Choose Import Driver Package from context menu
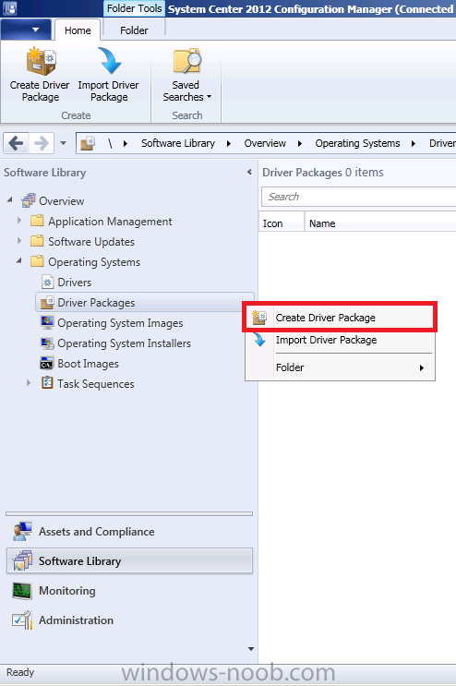 coord(340,340)
